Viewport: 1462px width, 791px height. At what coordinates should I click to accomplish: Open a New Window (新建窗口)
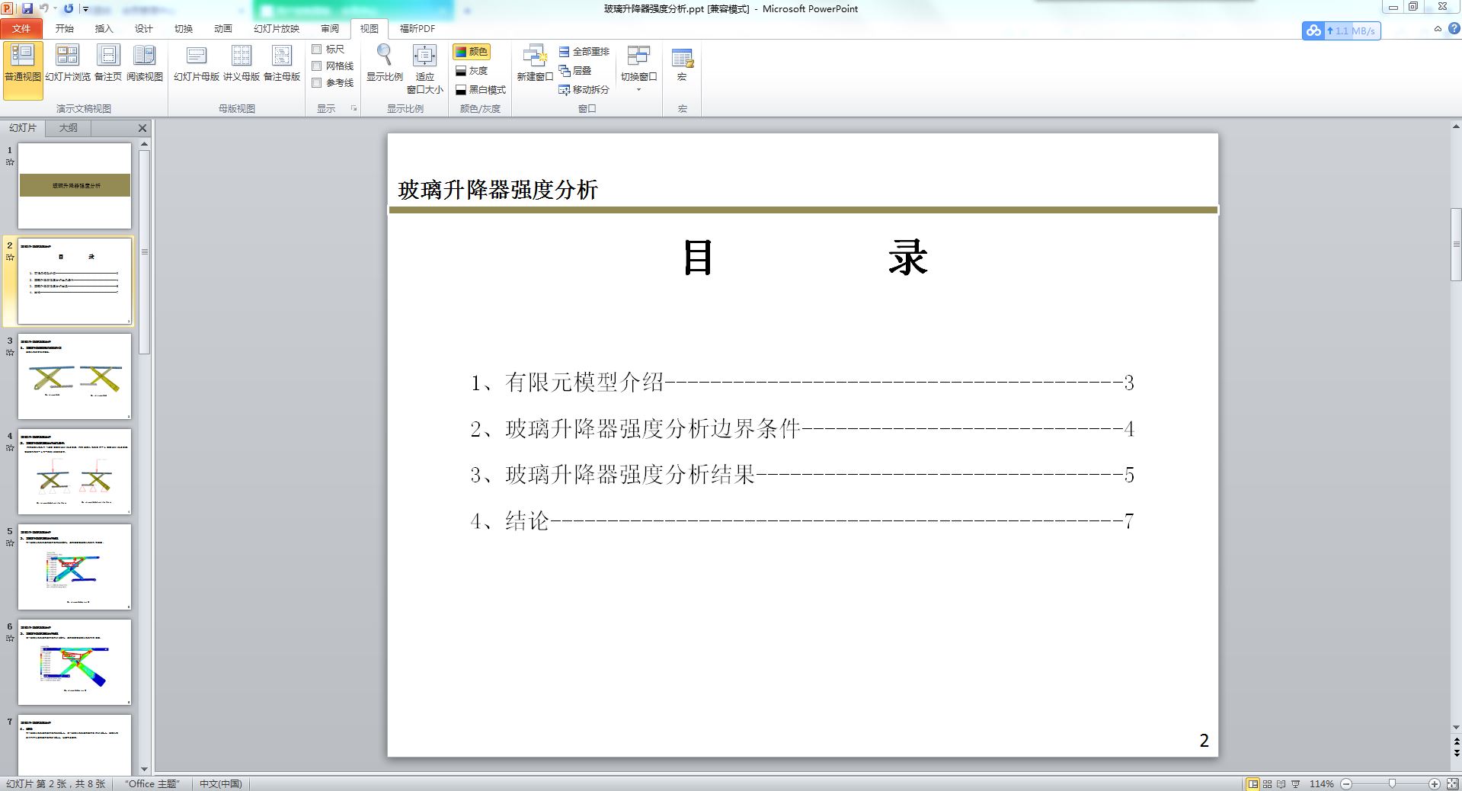[x=535, y=64]
